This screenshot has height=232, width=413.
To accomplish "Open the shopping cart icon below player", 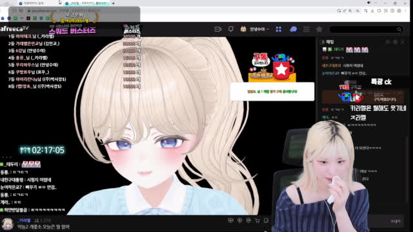I will [x=257, y=220].
